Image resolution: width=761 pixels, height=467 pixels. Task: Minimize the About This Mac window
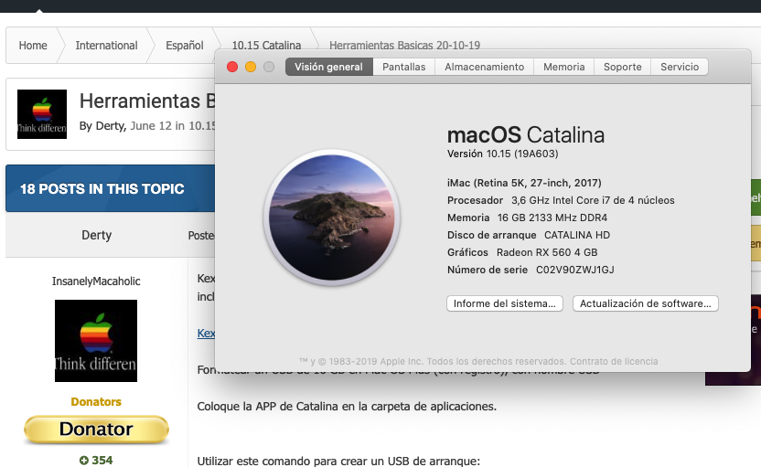pos(251,67)
